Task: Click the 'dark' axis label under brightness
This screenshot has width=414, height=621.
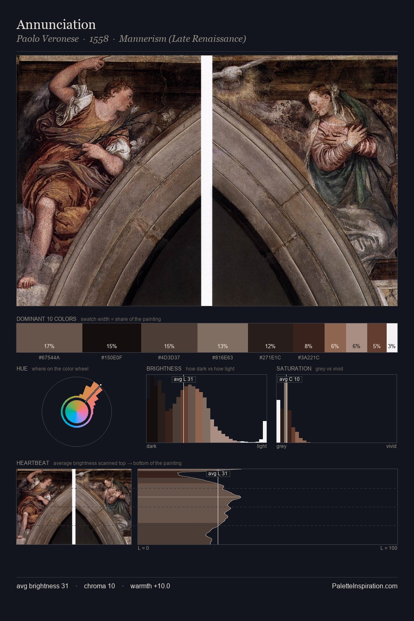Action: tap(152, 446)
